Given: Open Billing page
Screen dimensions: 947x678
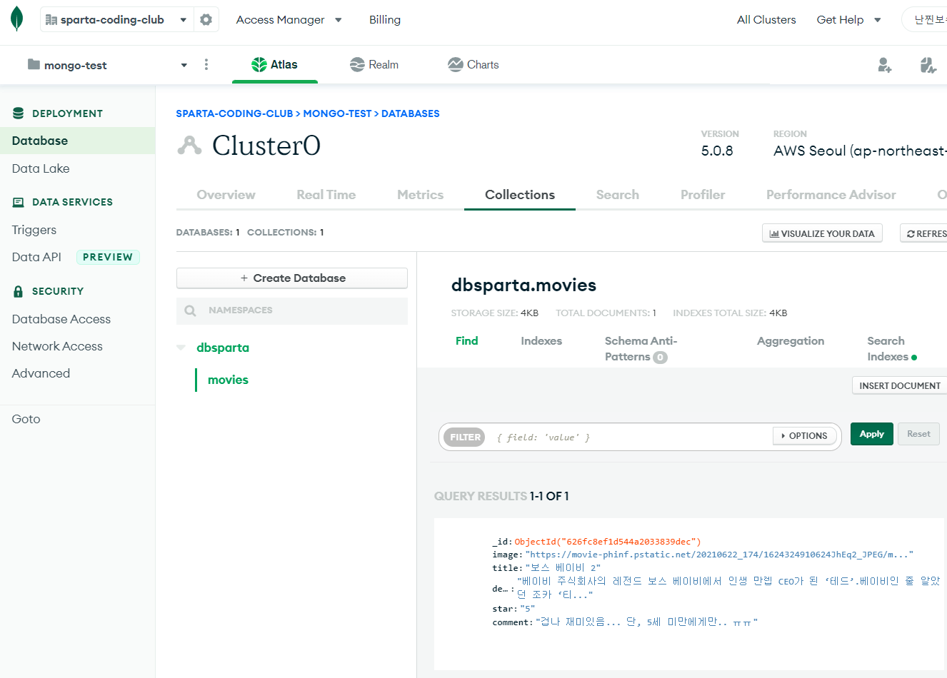Looking at the screenshot, I should click(x=385, y=20).
